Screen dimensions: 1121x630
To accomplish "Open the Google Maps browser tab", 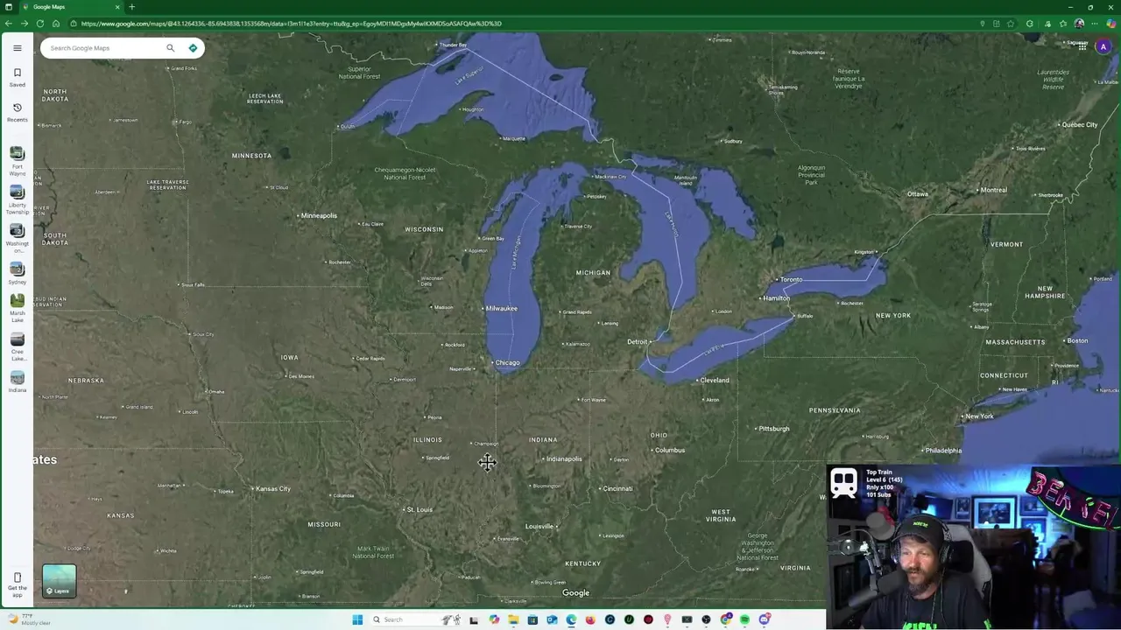I will pos(70,7).
